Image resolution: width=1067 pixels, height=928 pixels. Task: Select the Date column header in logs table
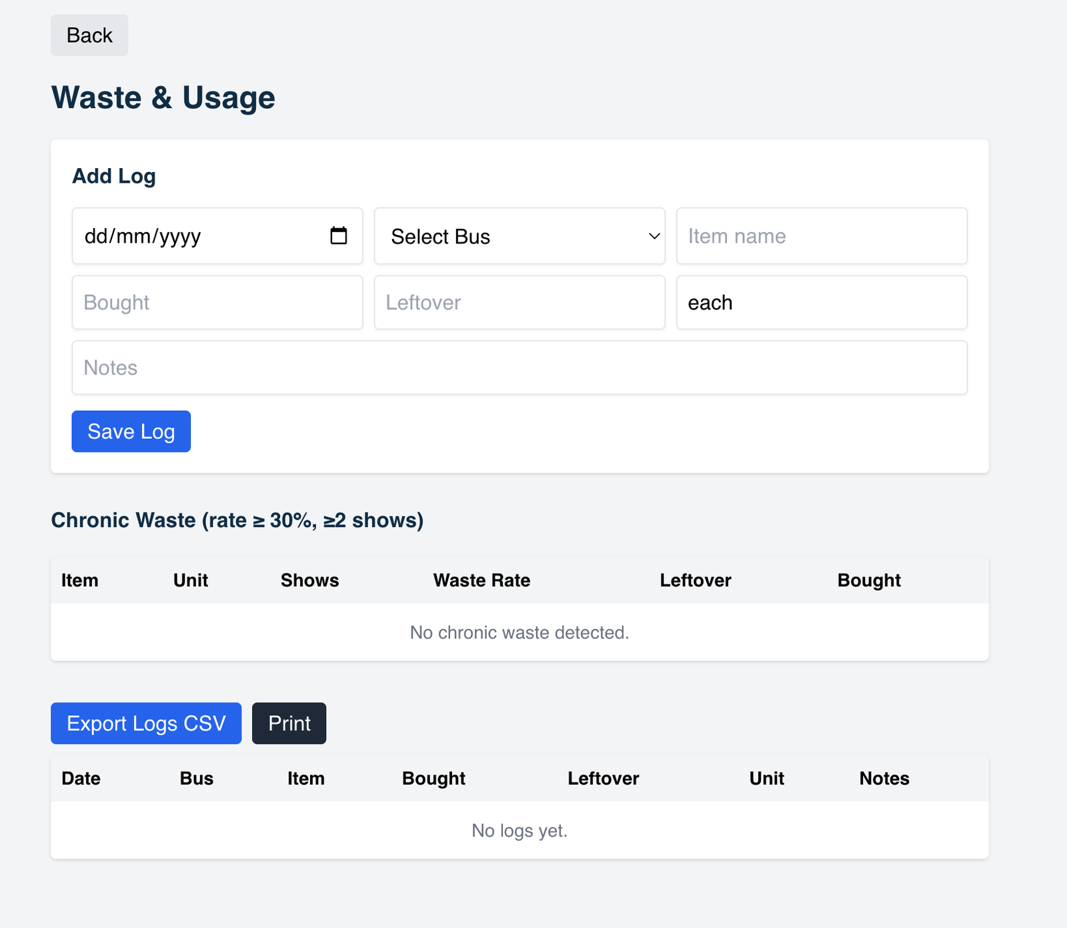pyautogui.click(x=81, y=779)
